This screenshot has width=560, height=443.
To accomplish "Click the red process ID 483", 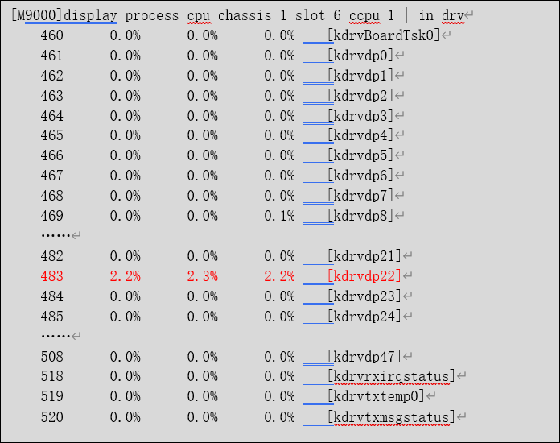I will click(x=51, y=276).
